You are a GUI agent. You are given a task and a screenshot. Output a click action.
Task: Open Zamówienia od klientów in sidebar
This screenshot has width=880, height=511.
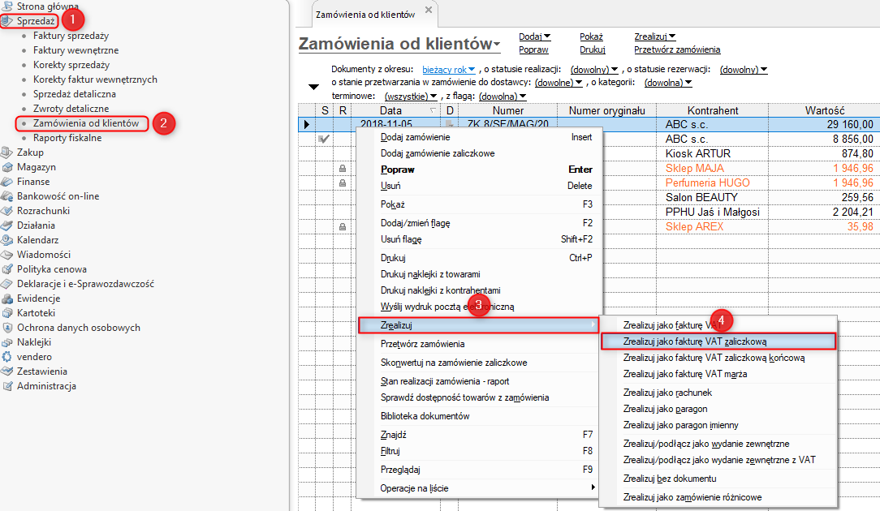tap(86, 122)
